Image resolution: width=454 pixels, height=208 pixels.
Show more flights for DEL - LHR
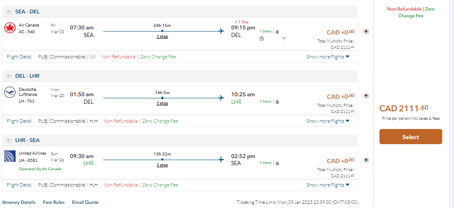[328, 121]
